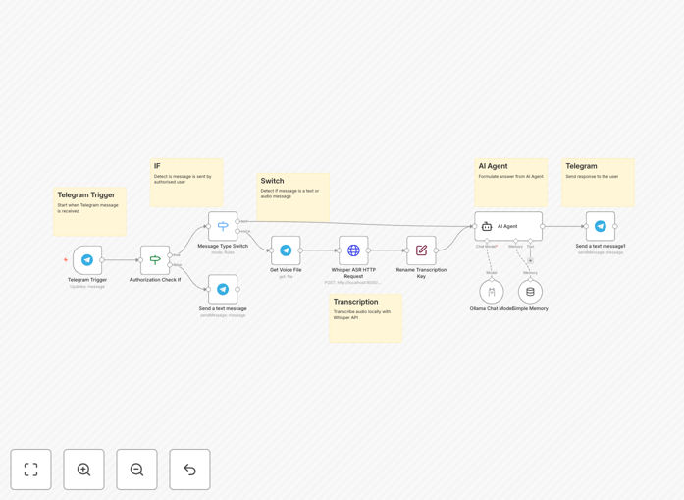Click the fit-to-view canvas button

pyautogui.click(x=31, y=470)
